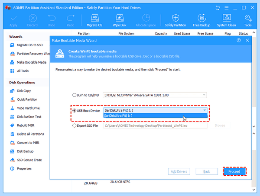
Task: Click the ISO file path input field
Action: [x=156, y=125]
